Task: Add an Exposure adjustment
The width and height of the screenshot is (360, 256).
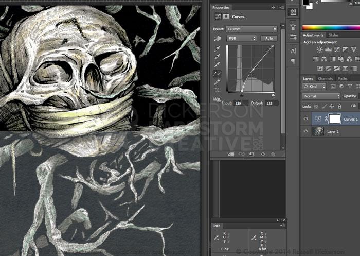Action: pyautogui.click(x=345, y=49)
